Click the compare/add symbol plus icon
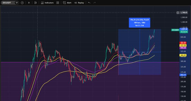Screen dimensions: 191x101 (22, 3)
